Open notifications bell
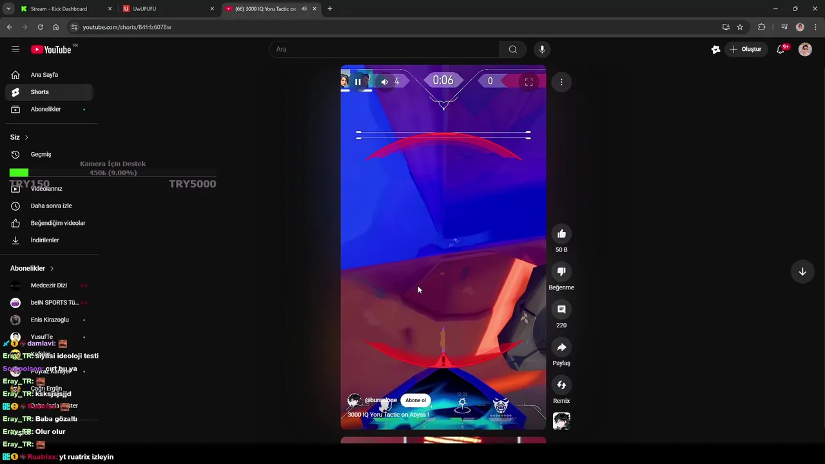Screen dimensions: 825x464 [x=781, y=50]
